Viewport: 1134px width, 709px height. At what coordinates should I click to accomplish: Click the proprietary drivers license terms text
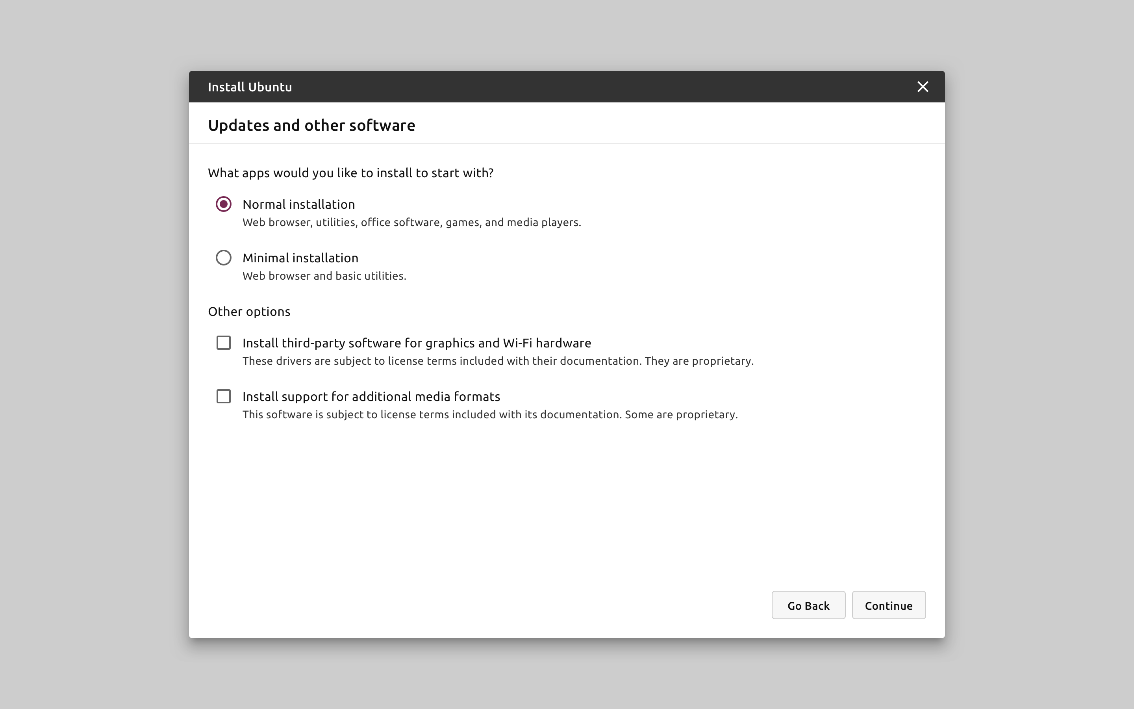pyautogui.click(x=498, y=361)
